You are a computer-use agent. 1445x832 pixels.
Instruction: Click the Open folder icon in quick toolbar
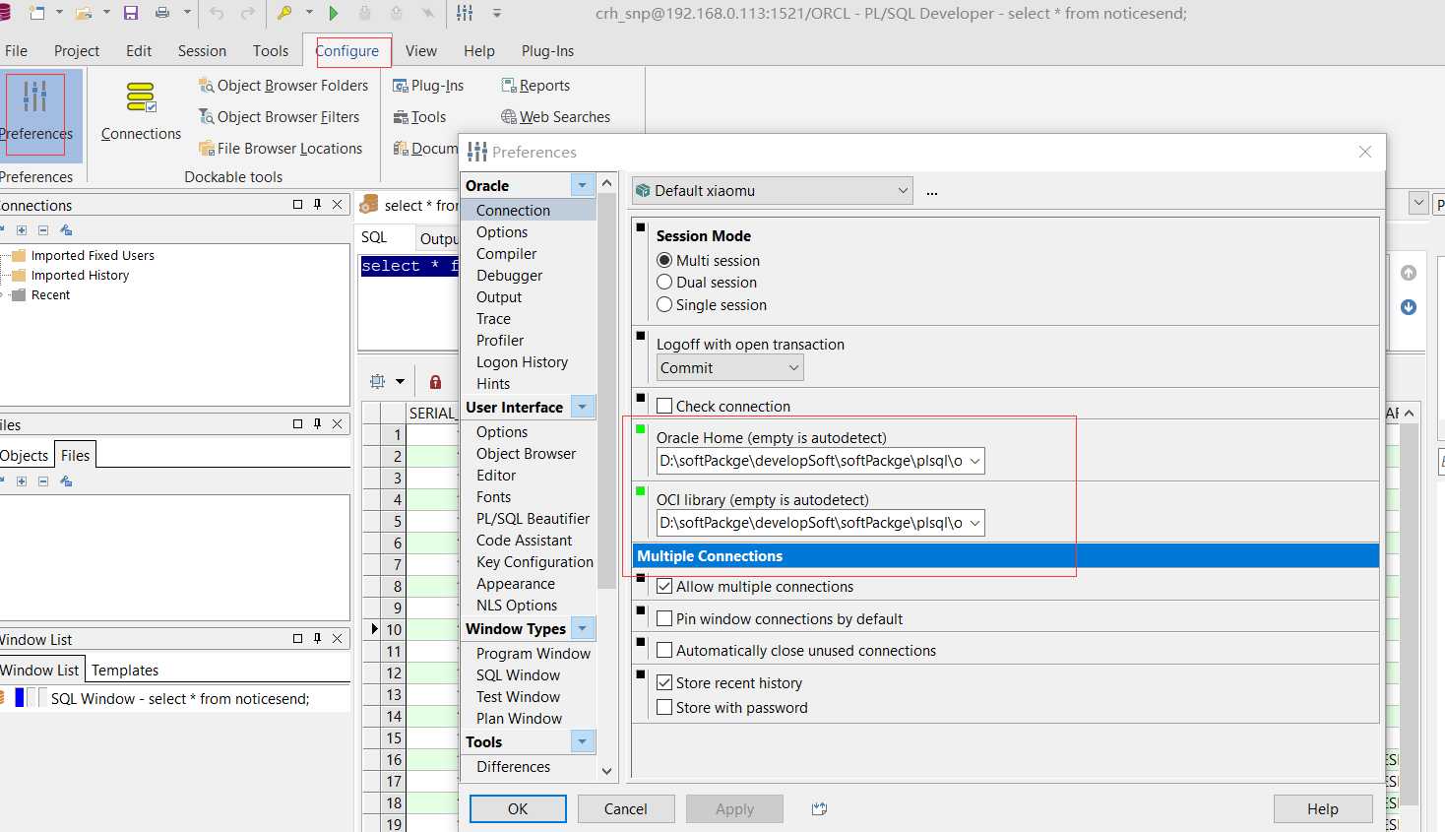84,13
